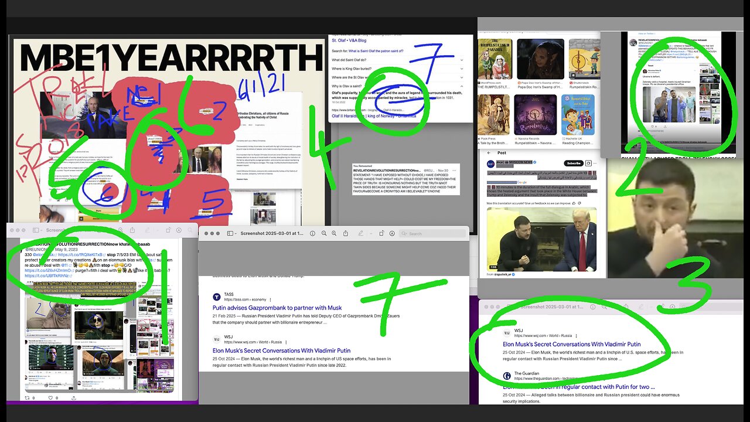
Task: Rotate image in left tweet Preview window
Action: 168,230
